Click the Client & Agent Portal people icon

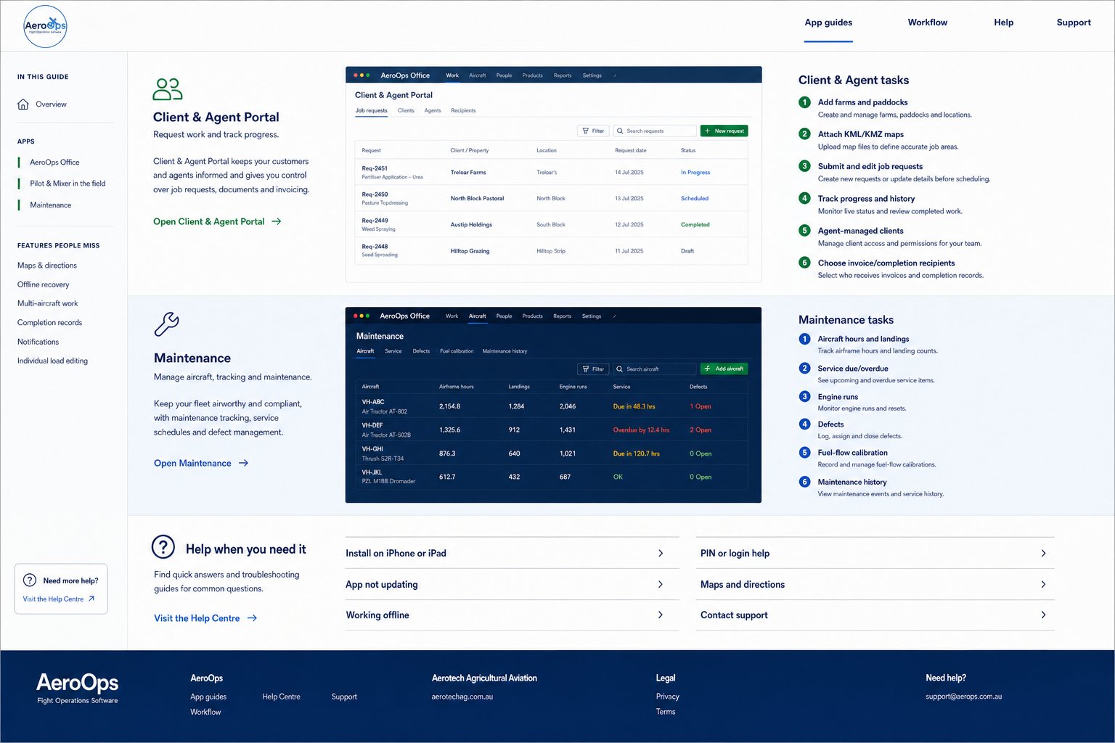pos(168,89)
